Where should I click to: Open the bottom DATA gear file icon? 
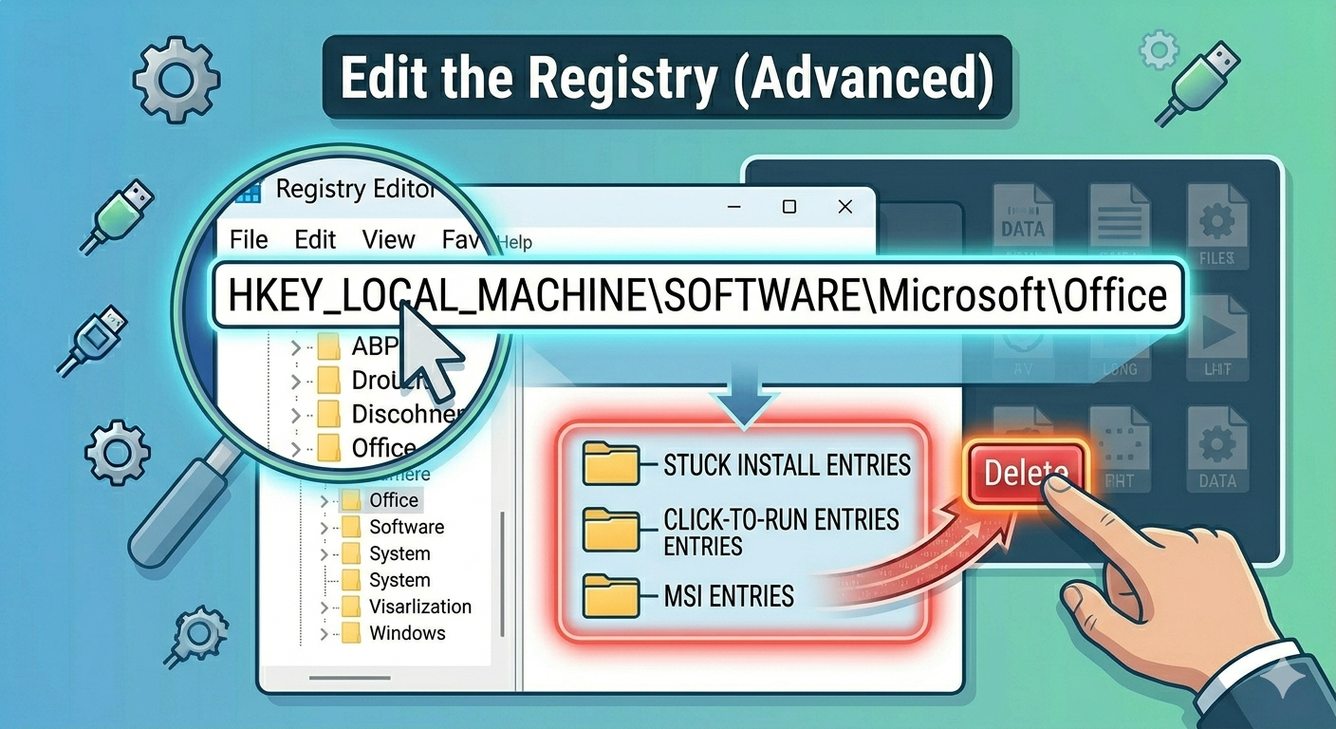[1216, 449]
